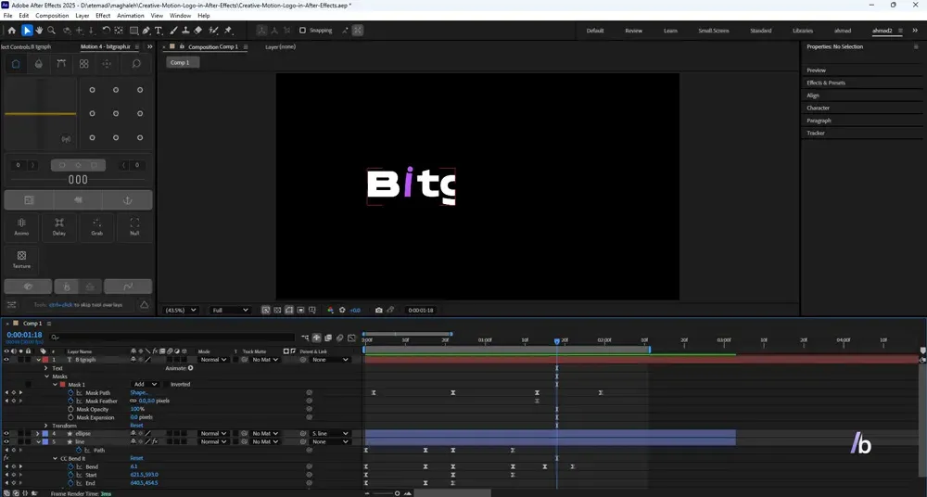Select the Roto Brush tool
927x497 pixels.
pyautogui.click(x=213, y=31)
